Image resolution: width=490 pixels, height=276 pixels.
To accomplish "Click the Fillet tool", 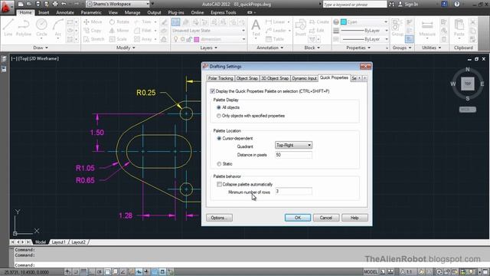I will 143,31.
